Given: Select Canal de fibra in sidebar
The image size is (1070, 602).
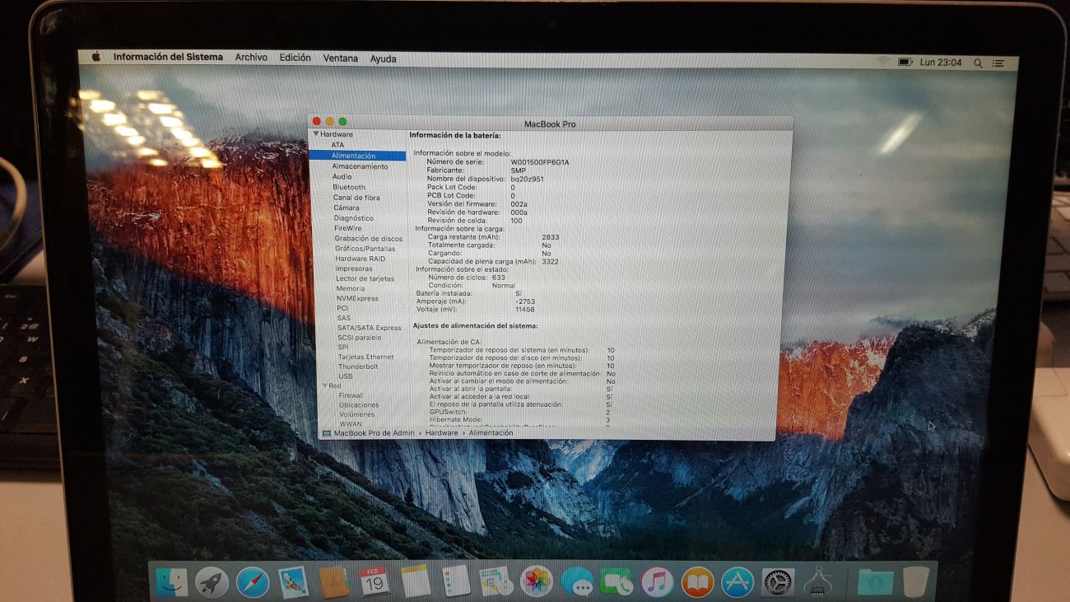Looking at the screenshot, I should (x=356, y=198).
